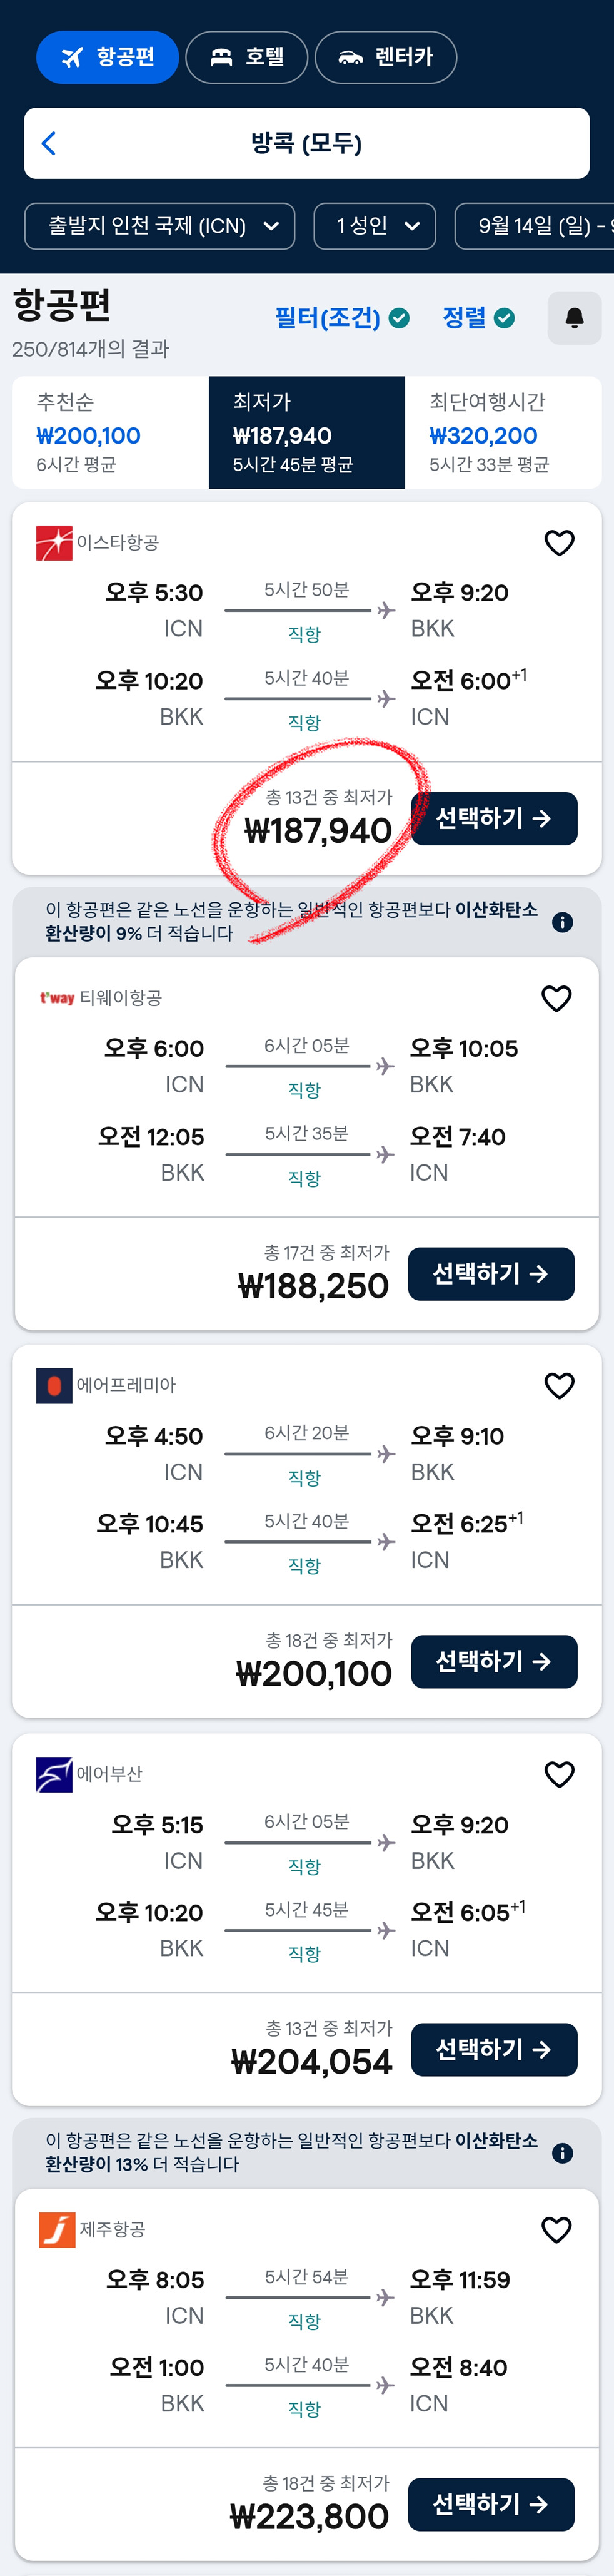Favorite the 이스타항공 flight heart icon
Image resolution: width=614 pixels, height=2576 pixels.
(559, 543)
